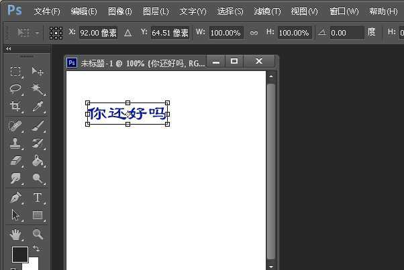This screenshot has width=404, height=270.
Task: Select the Horizontal Type tool
Action: tap(38, 198)
